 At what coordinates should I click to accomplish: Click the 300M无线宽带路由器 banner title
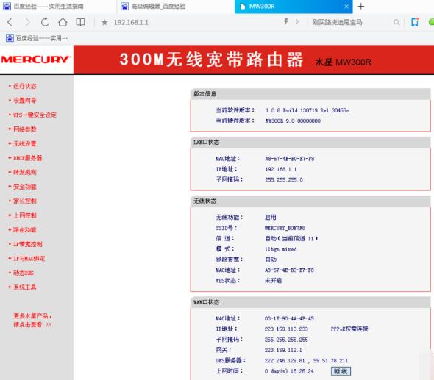(211, 60)
